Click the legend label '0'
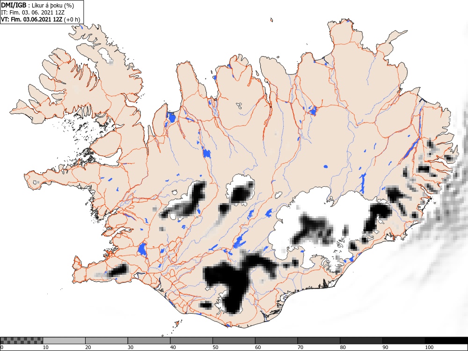Screen dimensions: 468x351 2,347
